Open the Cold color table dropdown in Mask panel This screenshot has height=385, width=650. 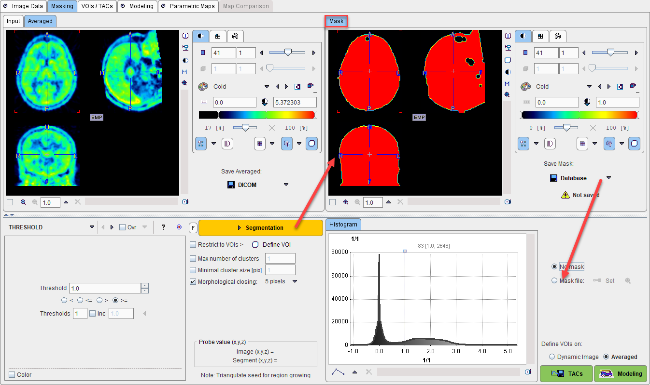589,87
